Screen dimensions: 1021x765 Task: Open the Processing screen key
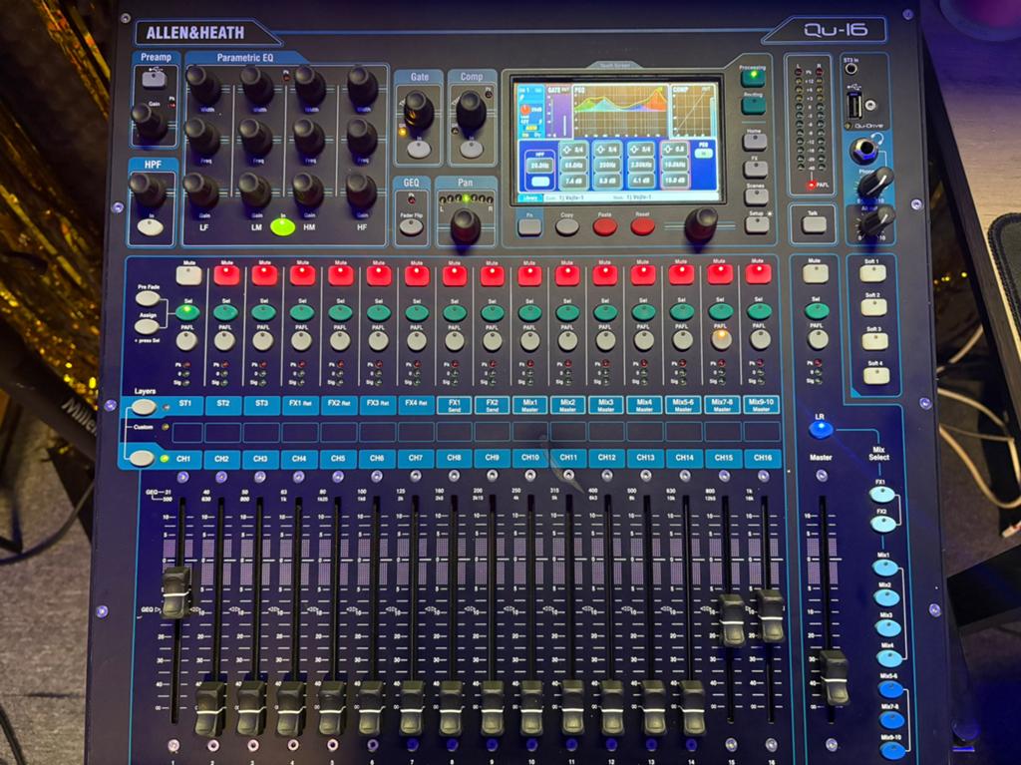tap(753, 78)
